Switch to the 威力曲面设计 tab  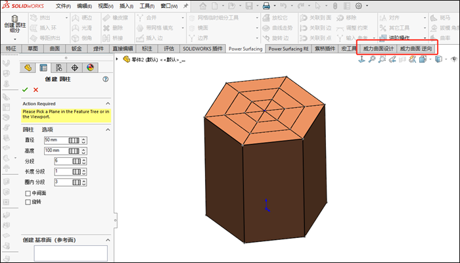(378, 49)
